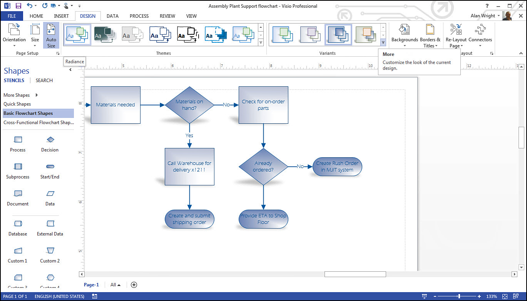527x301 pixels.
Task: Switch to the PROCESS tab
Action: 139,16
